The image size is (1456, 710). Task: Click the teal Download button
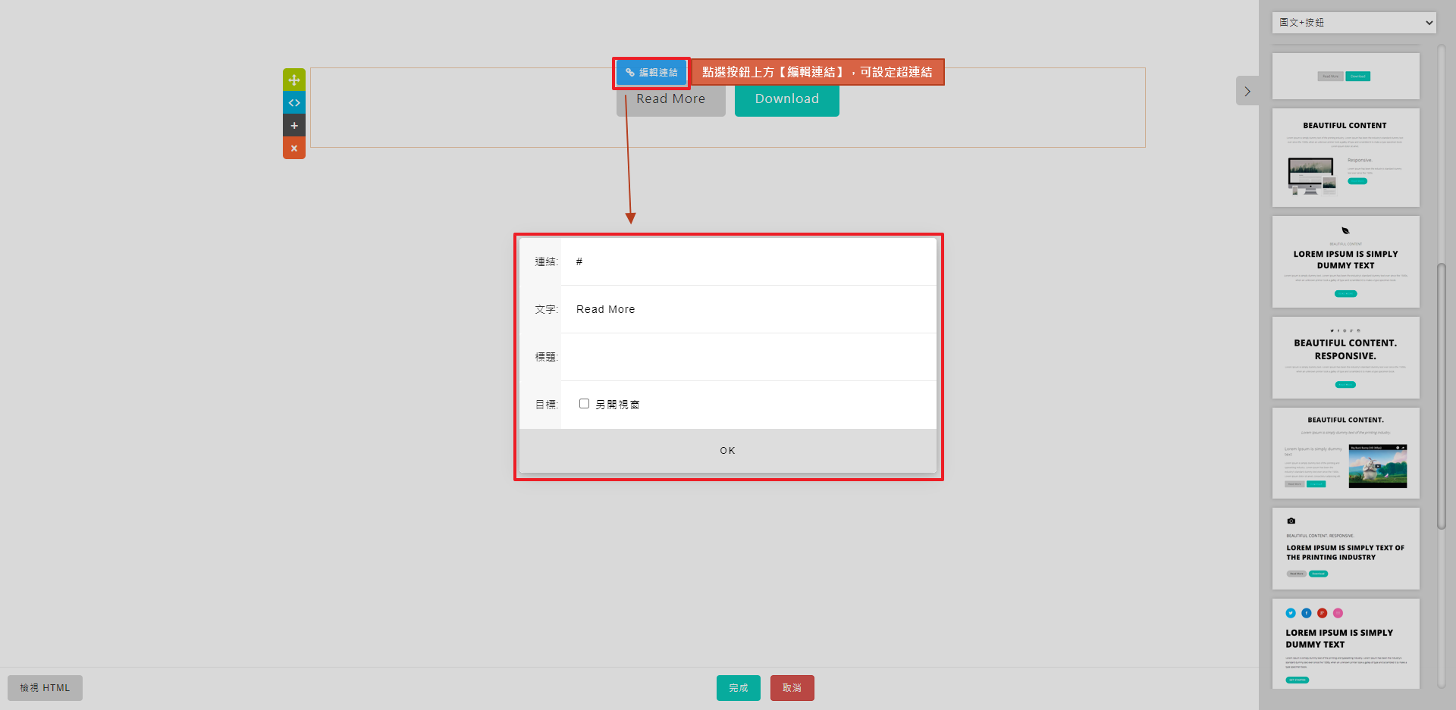point(786,99)
